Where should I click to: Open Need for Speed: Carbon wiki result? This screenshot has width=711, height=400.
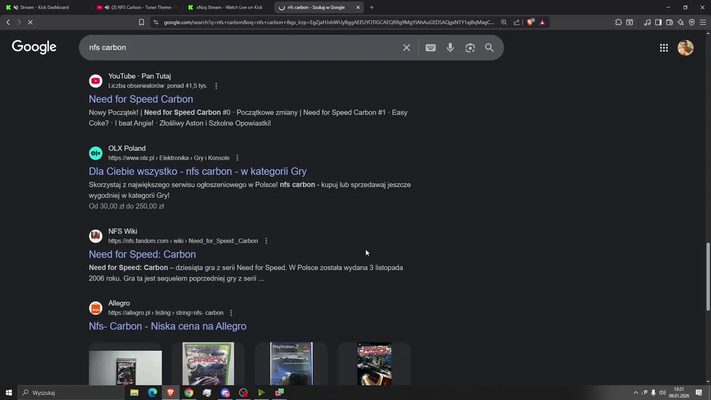[142, 254]
